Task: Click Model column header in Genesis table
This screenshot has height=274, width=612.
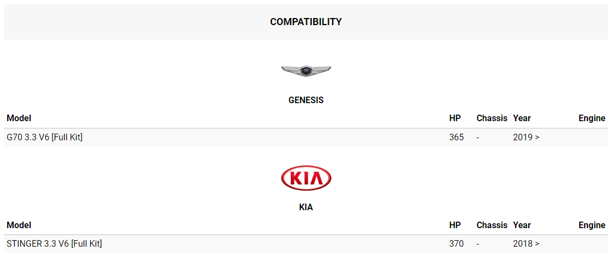Action: [x=19, y=118]
